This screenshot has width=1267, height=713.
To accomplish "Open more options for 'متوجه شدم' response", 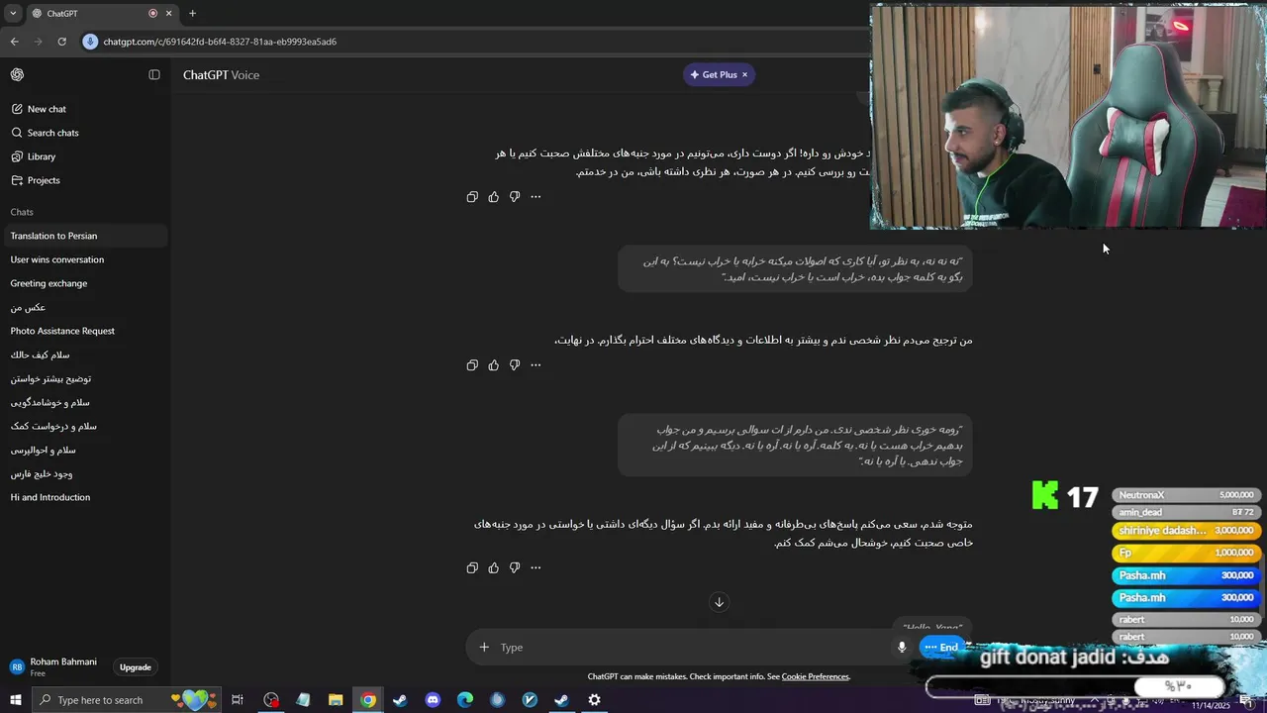I will [x=536, y=568].
